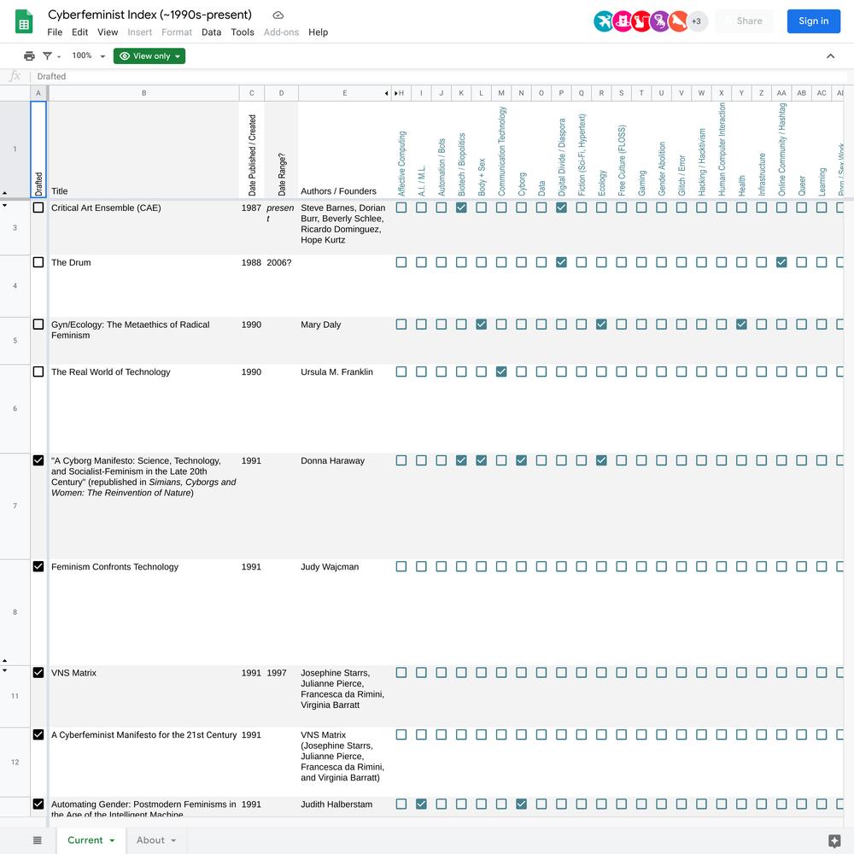Screen dimensions: 854x854
Task: Open the View menu
Action: click(108, 32)
